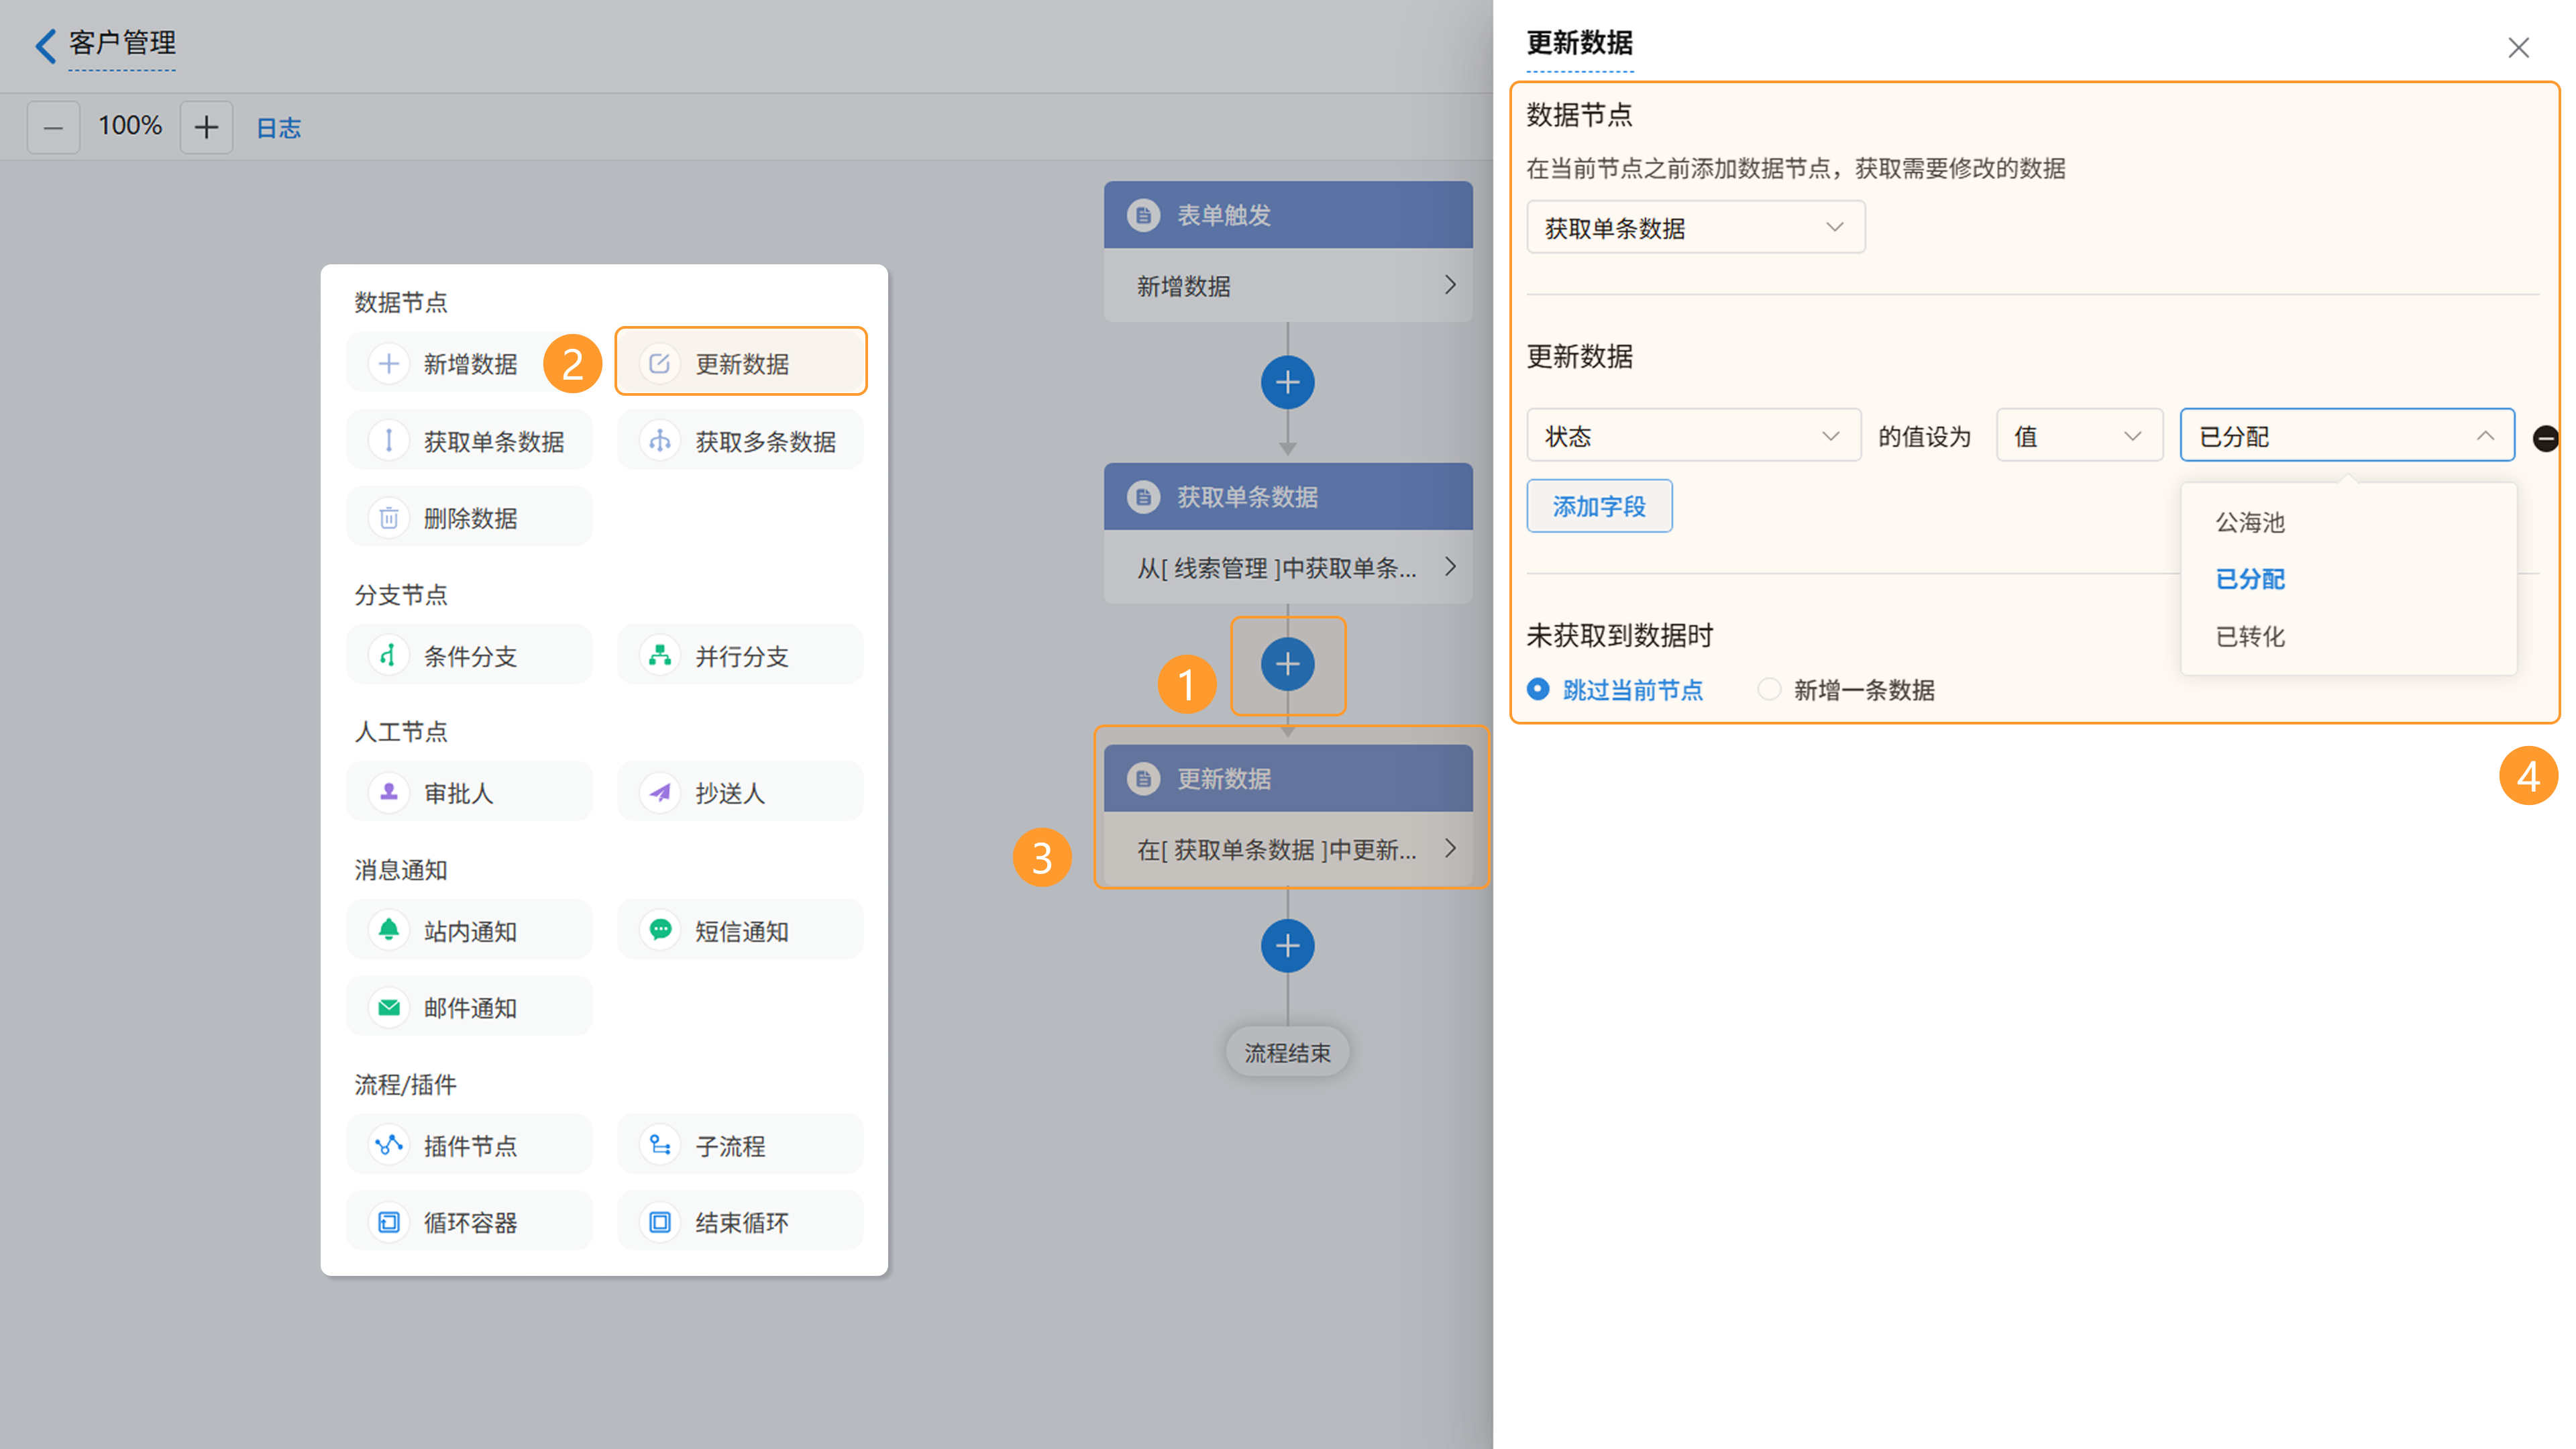Click the zoom in plus button
Image resolution: width=2576 pixels, height=1449 pixels.
(x=206, y=127)
